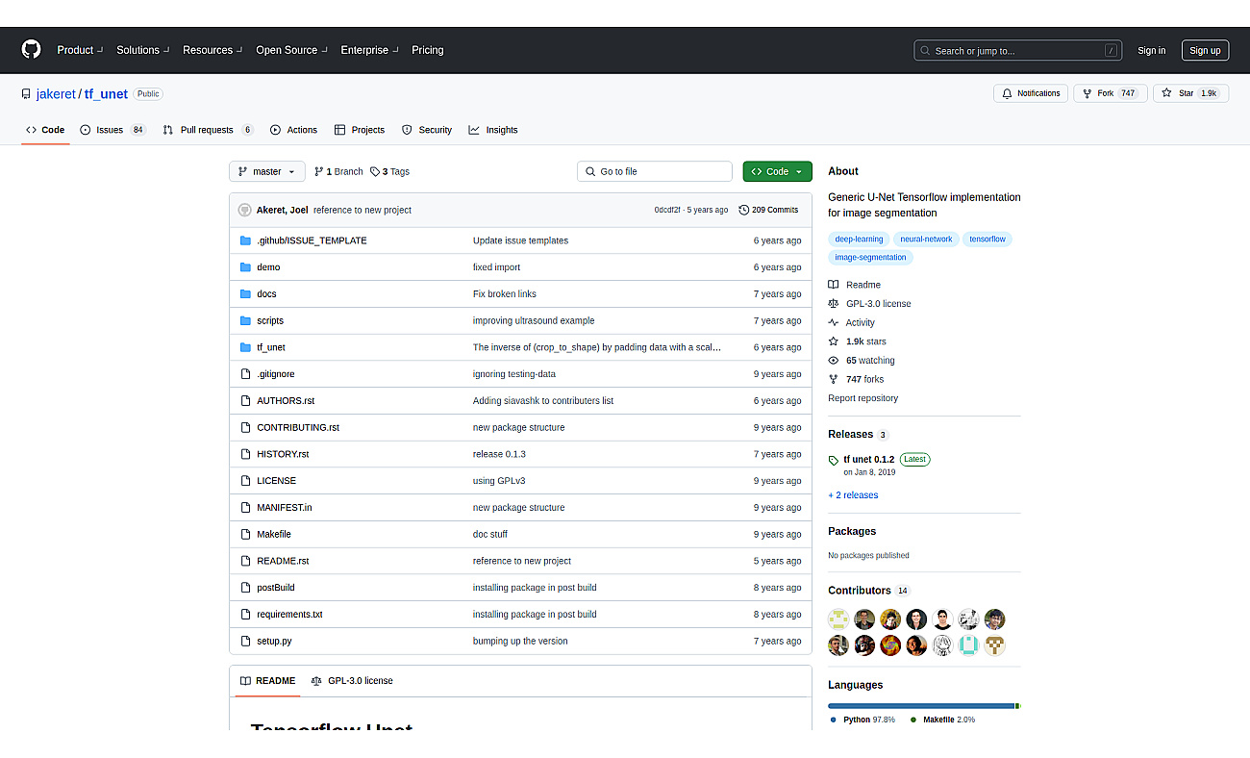1250x758 pixels.
Task: Click the fork icon beside 747 forks
Action: 834,379
